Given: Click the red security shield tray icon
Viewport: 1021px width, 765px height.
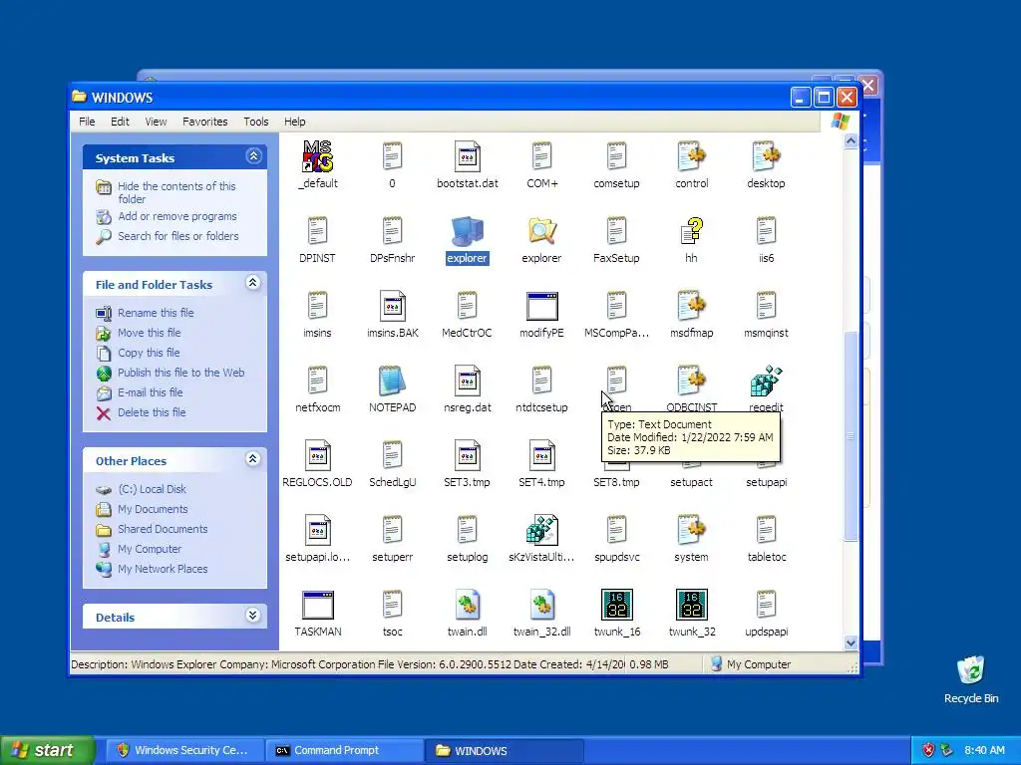Looking at the screenshot, I should [x=928, y=750].
